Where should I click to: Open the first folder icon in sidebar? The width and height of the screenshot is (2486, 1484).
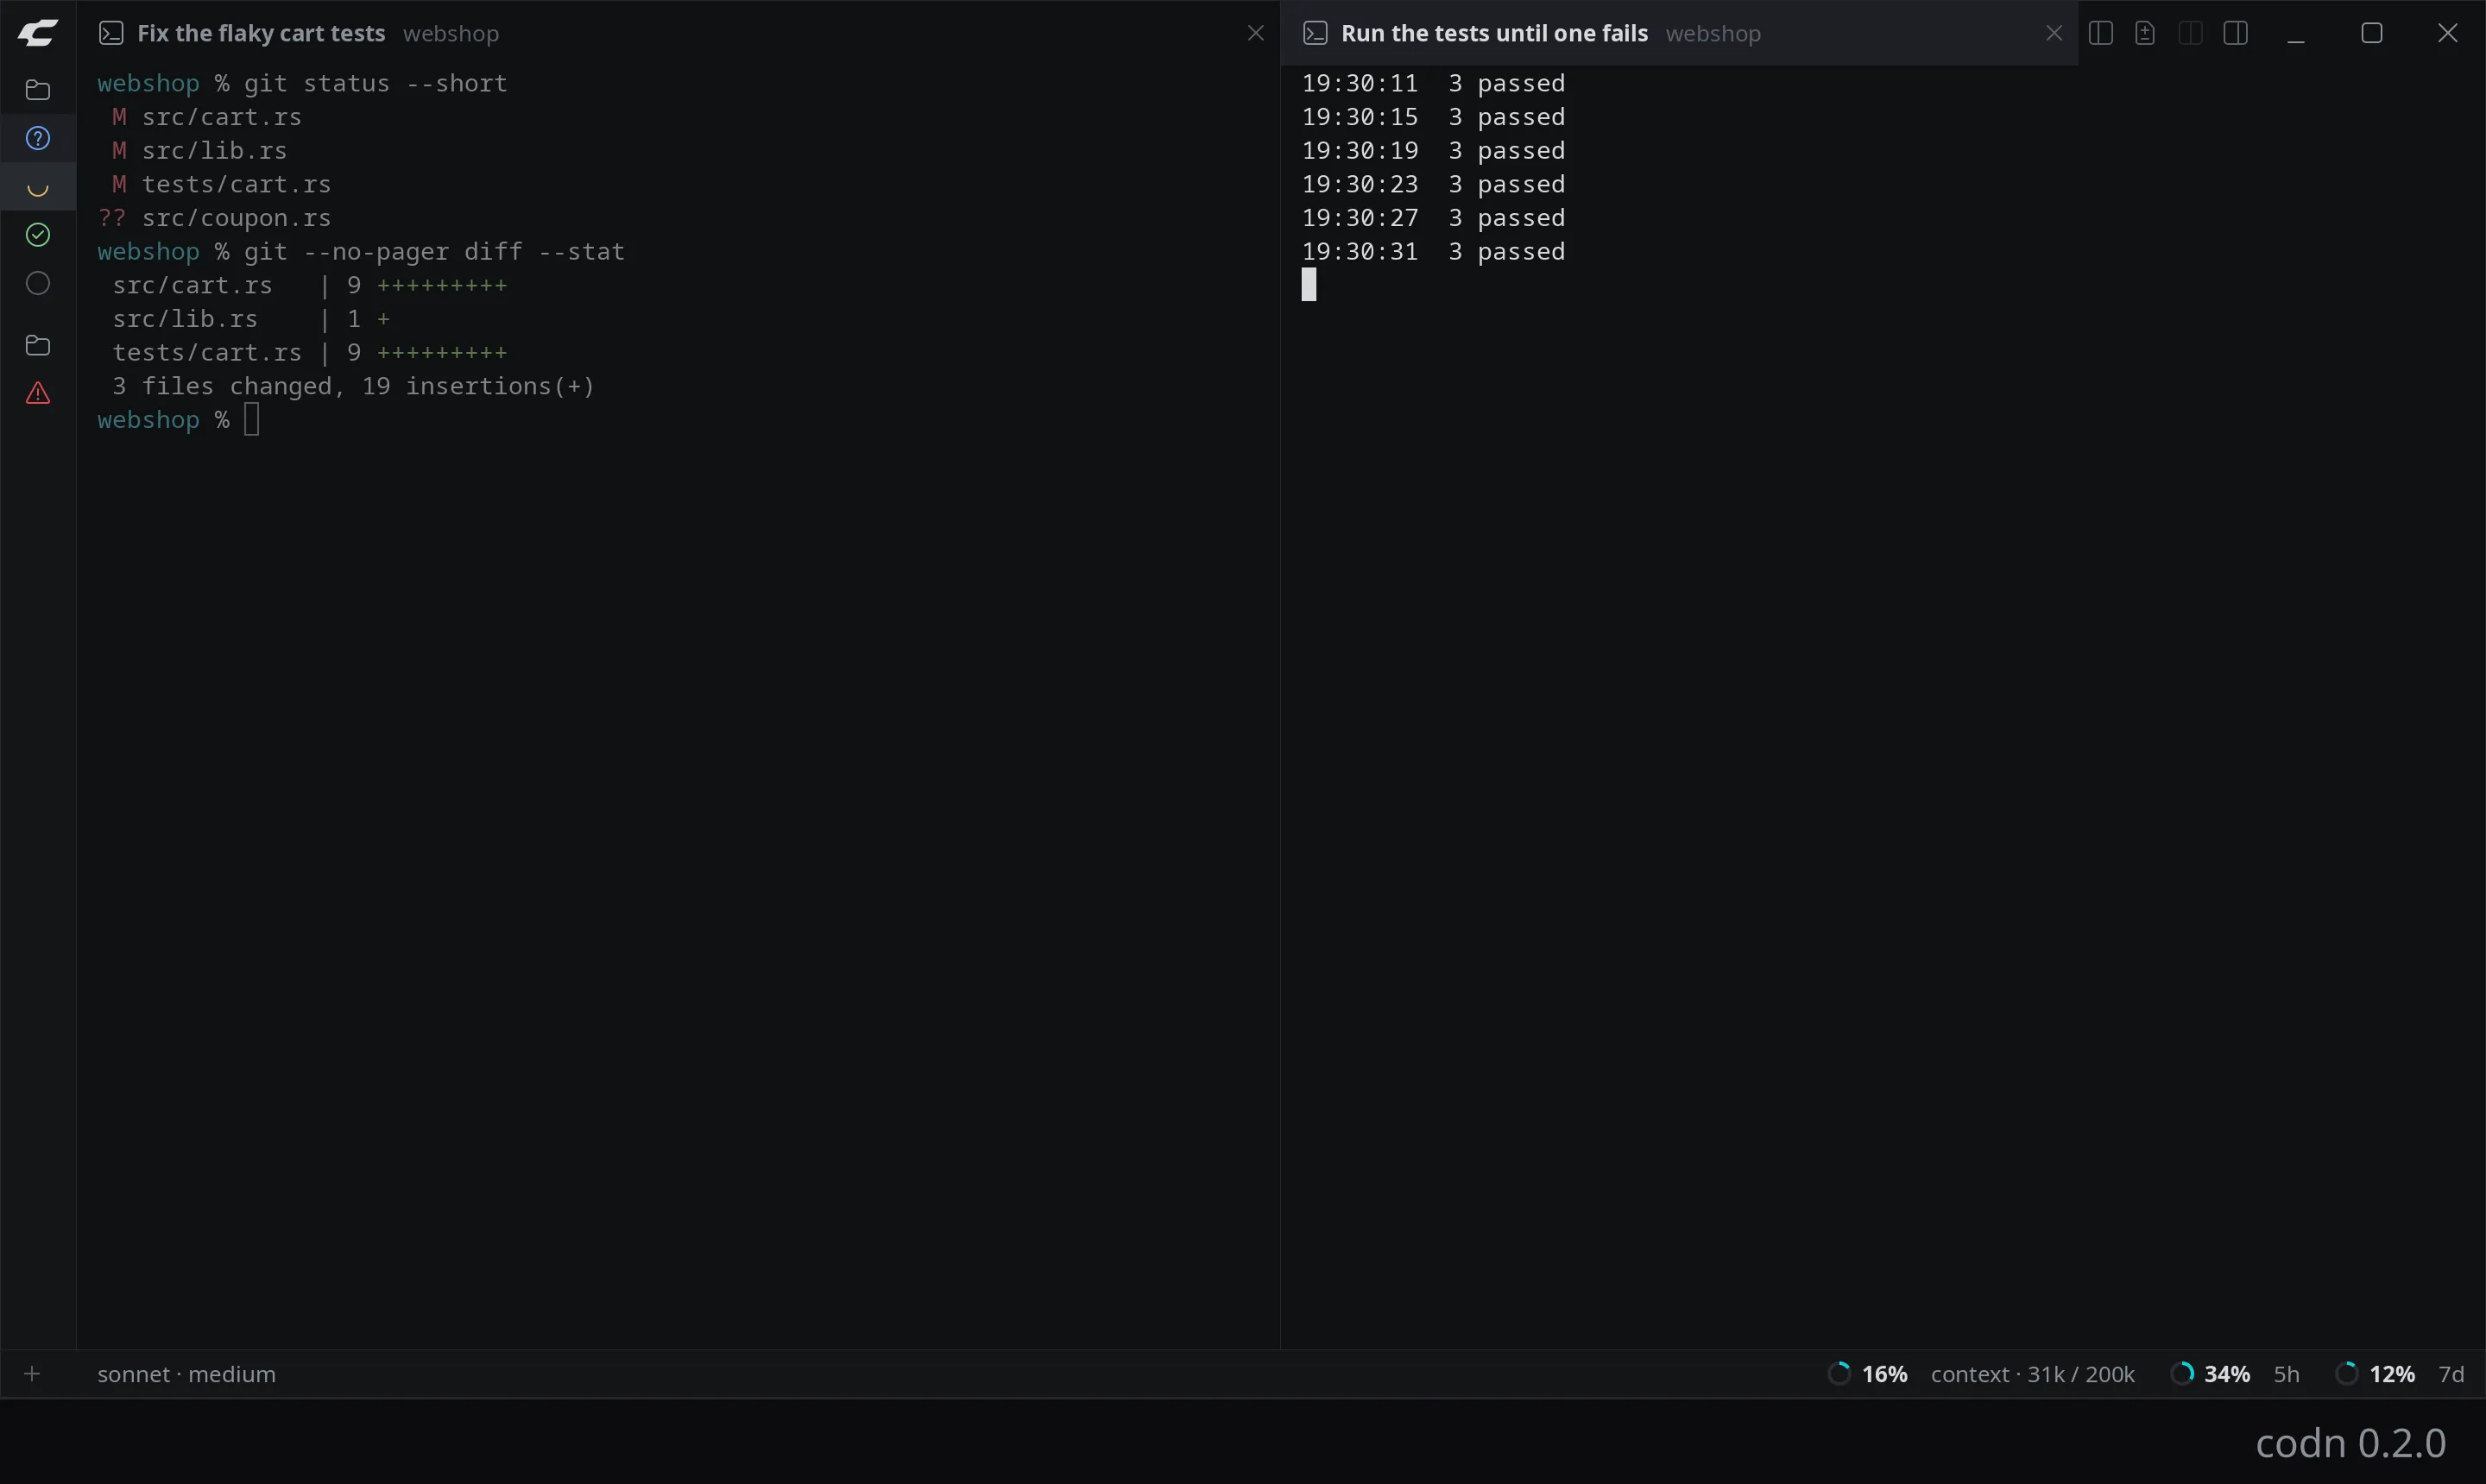(37, 90)
